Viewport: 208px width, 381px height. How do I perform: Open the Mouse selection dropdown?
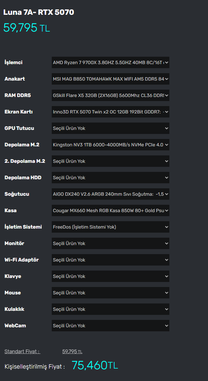click(110, 293)
